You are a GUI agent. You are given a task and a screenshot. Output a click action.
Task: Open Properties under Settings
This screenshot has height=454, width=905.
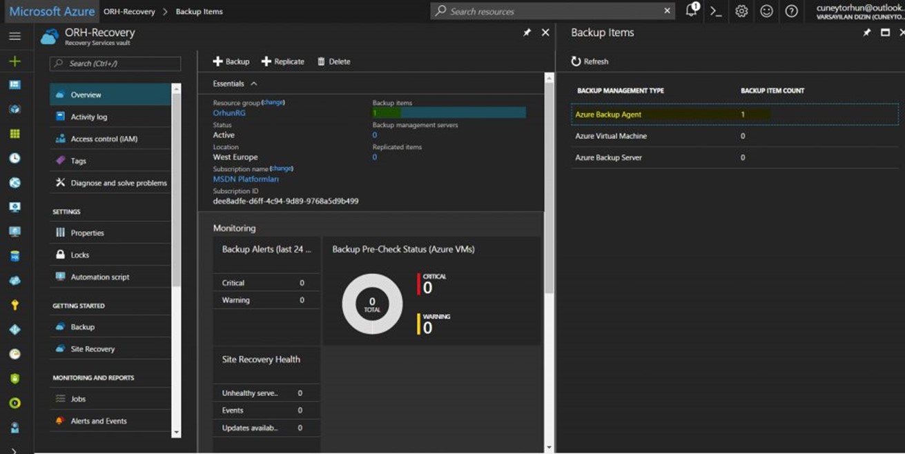110,233
